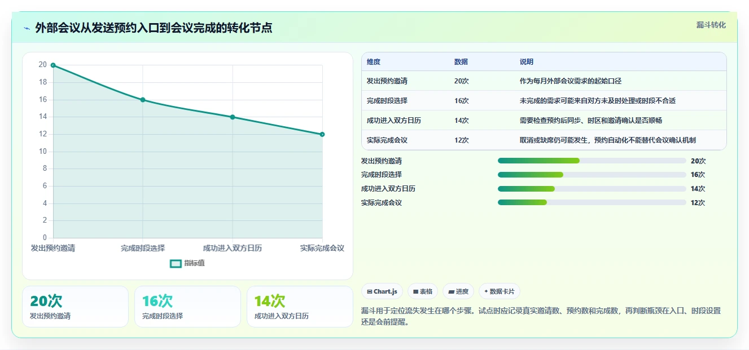Click the 14次 value in the table

click(462, 121)
